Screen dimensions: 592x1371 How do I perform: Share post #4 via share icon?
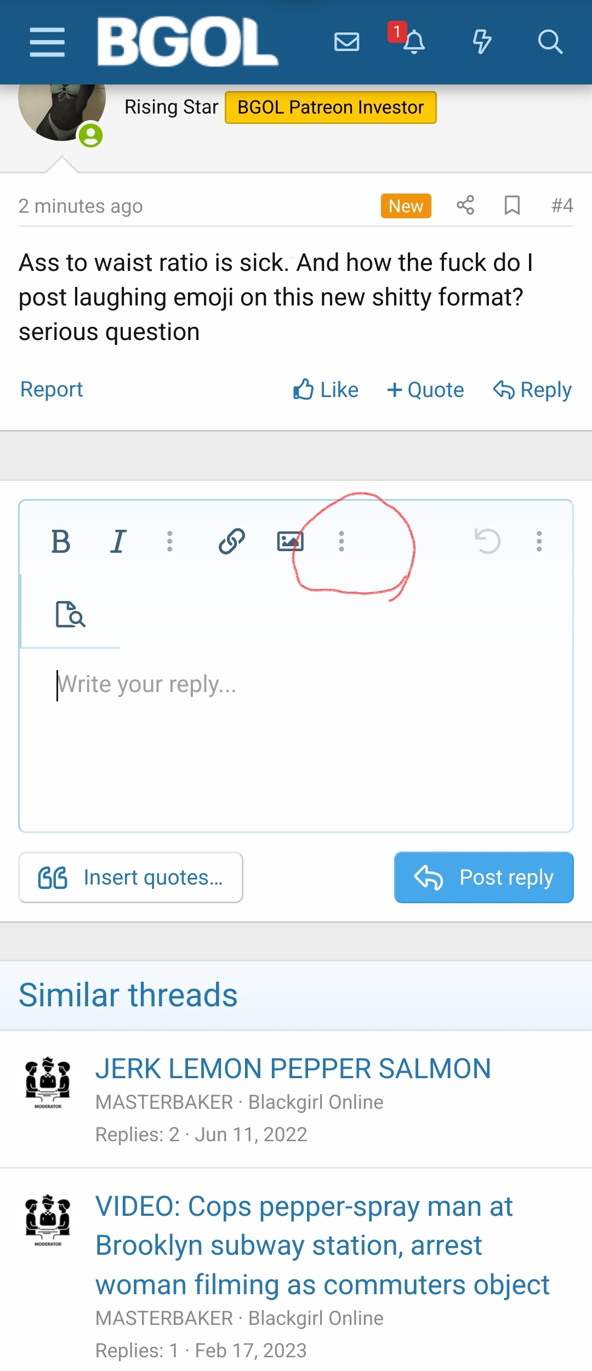[x=465, y=205]
